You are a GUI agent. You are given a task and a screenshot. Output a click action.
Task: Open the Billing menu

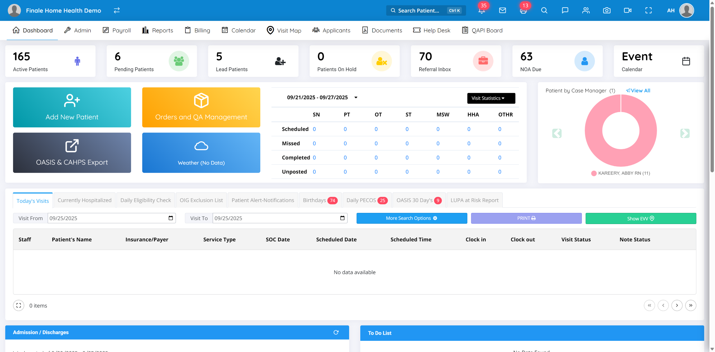(x=197, y=30)
